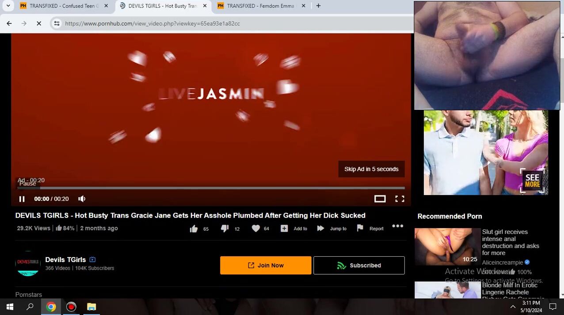Open the browser tab list dropdown arrow

[x=8, y=6]
